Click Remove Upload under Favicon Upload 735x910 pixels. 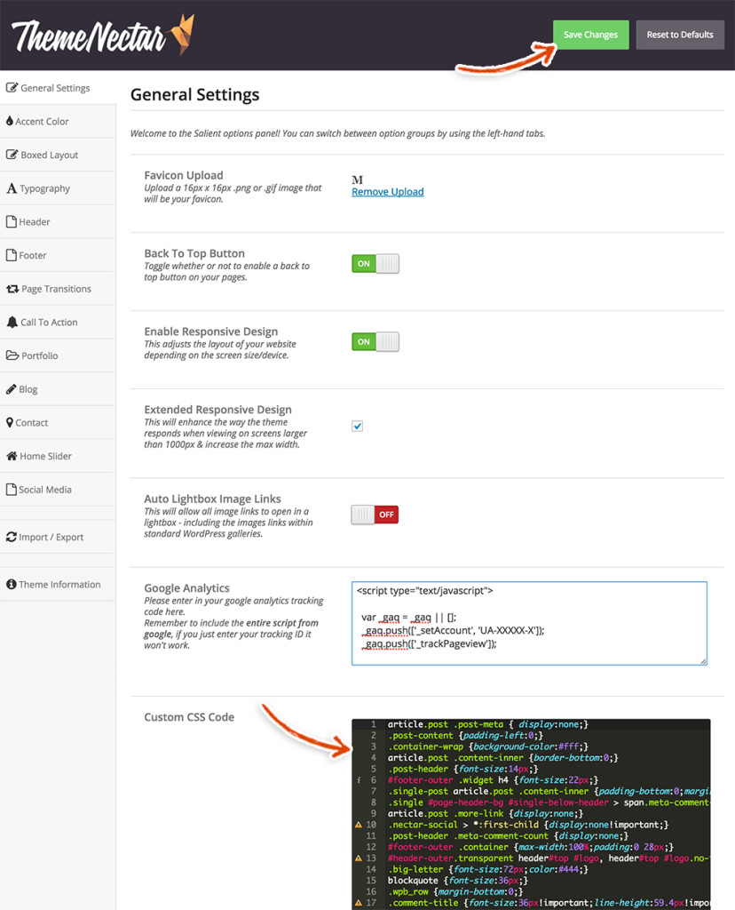(x=387, y=191)
